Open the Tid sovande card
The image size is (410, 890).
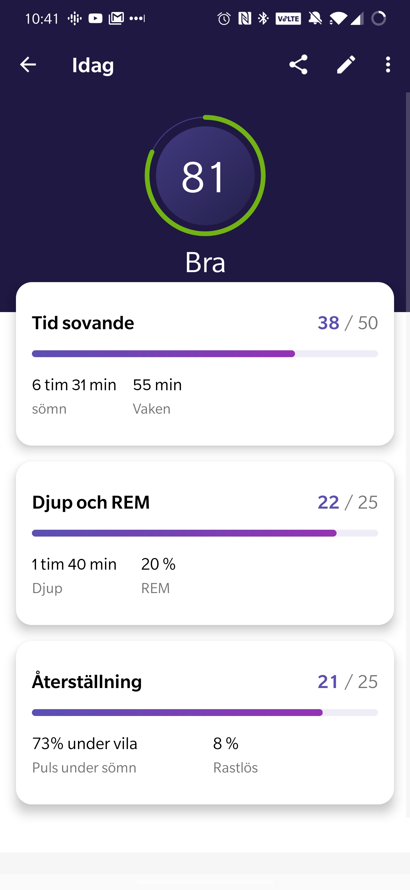(x=205, y=364)
